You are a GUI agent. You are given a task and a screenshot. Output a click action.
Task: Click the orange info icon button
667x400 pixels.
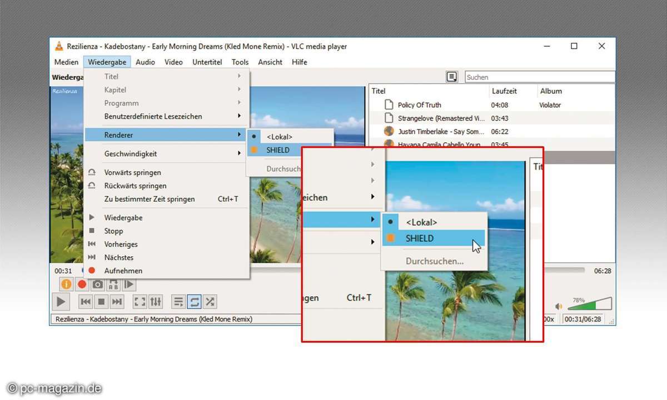[66, 284]
